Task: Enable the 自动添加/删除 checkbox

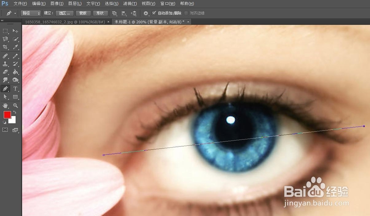Action: 154,13
